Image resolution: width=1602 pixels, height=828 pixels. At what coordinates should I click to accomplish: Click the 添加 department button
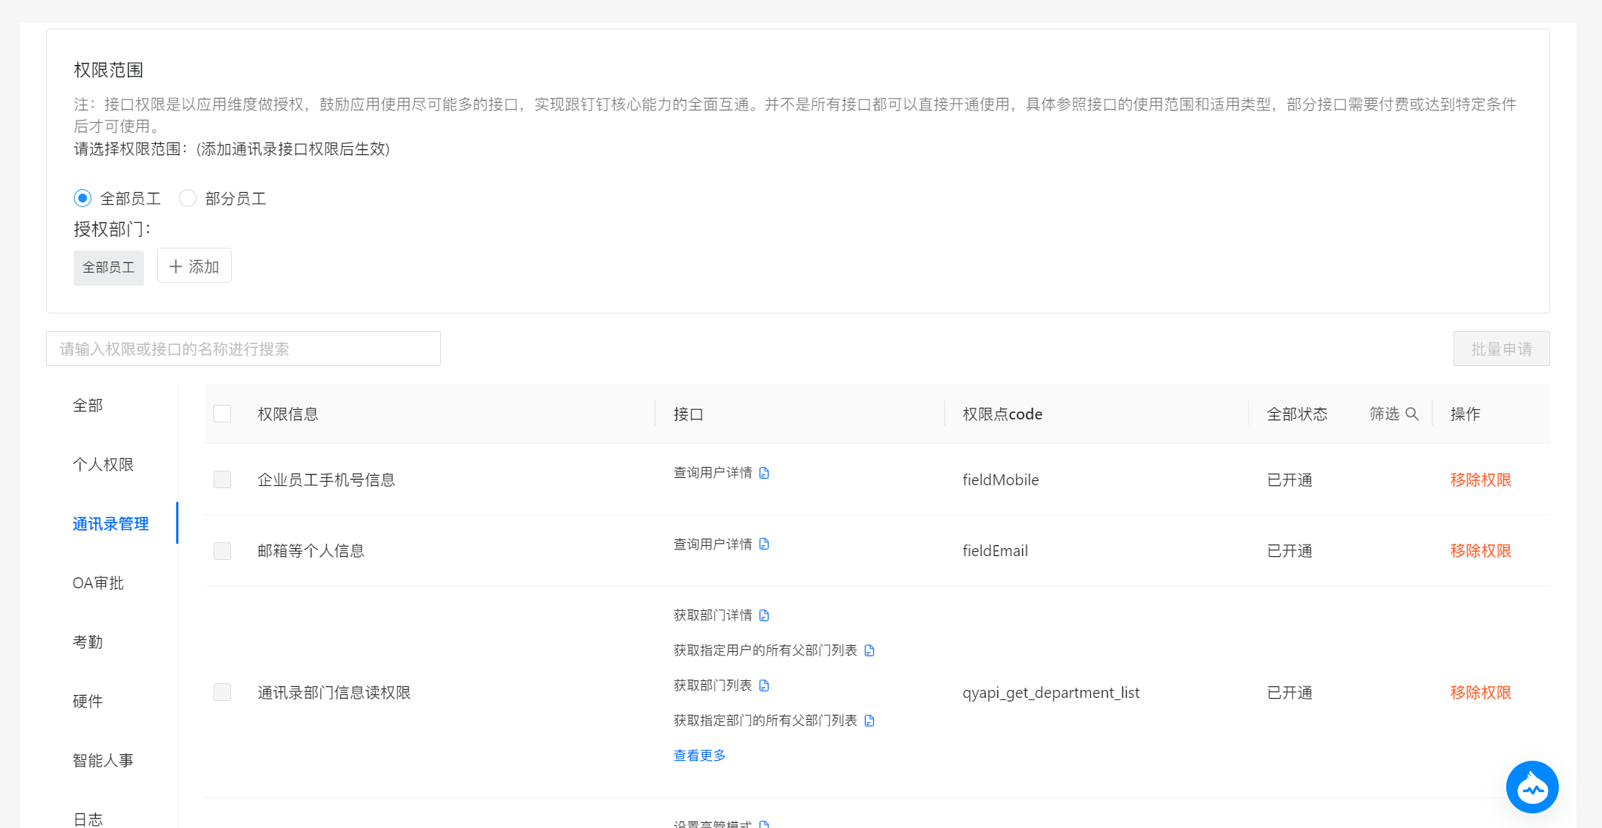coord(194,266)
